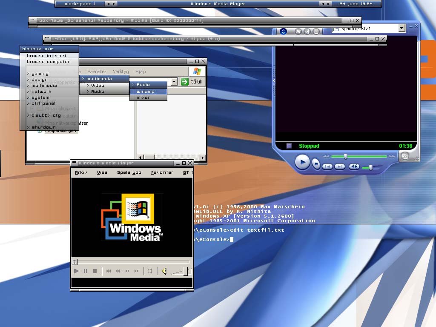Click the play button in small Windows Media Player
Viewport: 436px width, 327px height.
[x=76, y=271]
